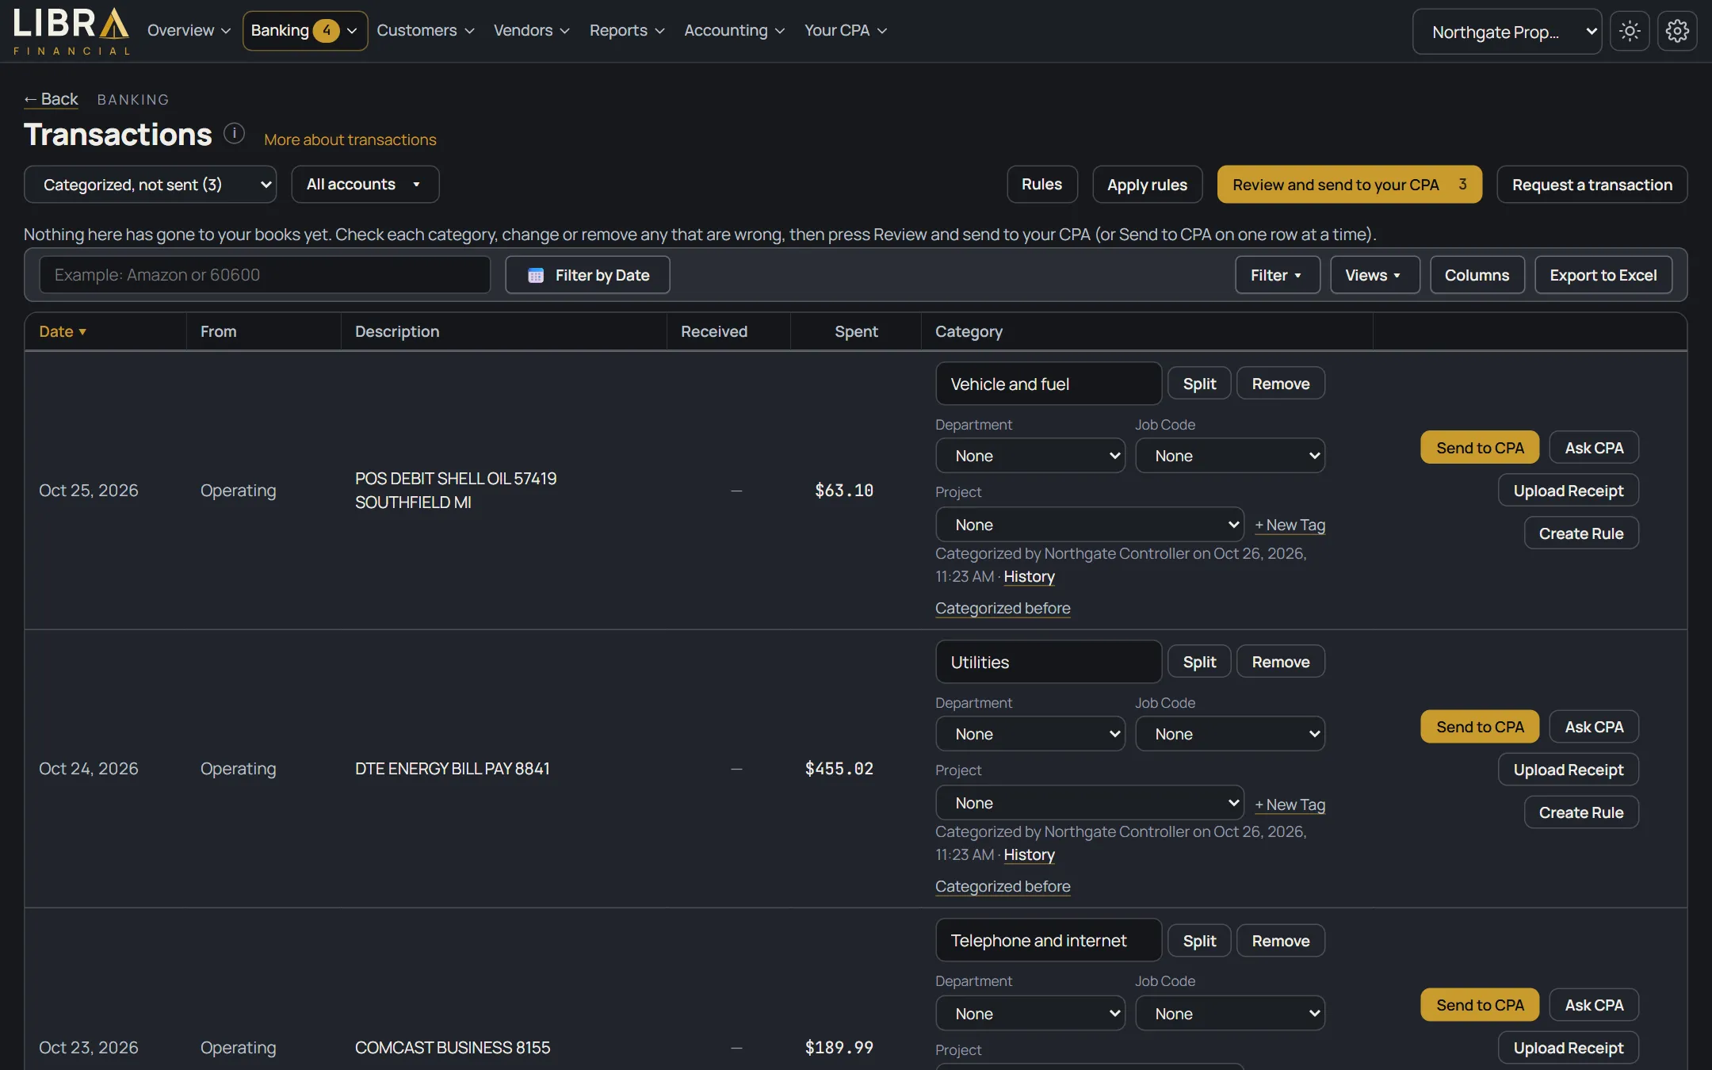Open the settings gear icon
The image size is (1712, 1070).
click(1677, 31)
